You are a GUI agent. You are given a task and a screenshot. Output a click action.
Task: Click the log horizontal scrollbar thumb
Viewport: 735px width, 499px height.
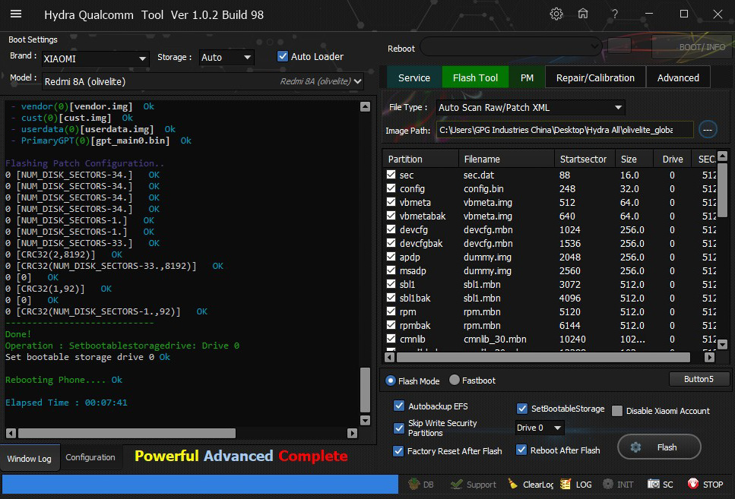[x=127, y=434]
